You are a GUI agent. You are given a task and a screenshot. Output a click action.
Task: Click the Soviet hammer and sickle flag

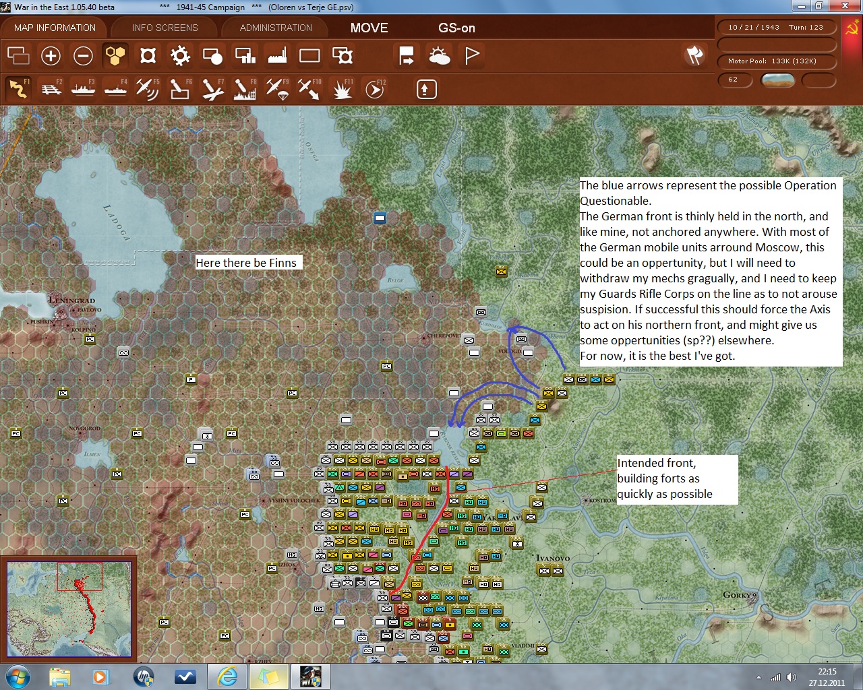[x=852, y=28]
